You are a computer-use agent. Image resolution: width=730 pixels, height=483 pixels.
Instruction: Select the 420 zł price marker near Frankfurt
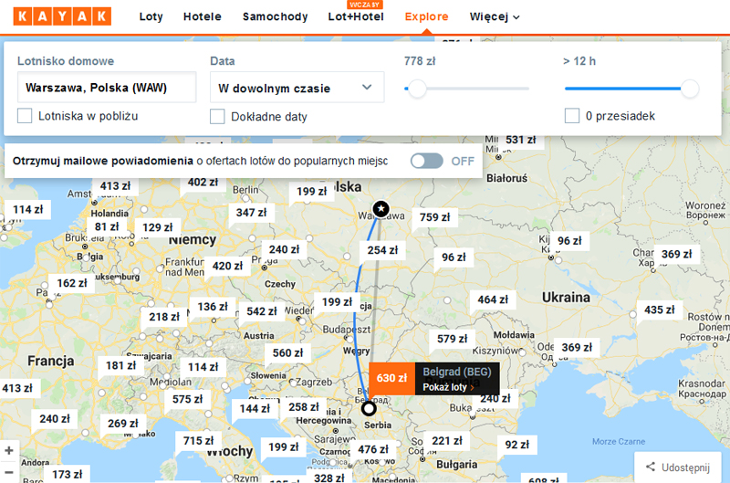point(227,267)
